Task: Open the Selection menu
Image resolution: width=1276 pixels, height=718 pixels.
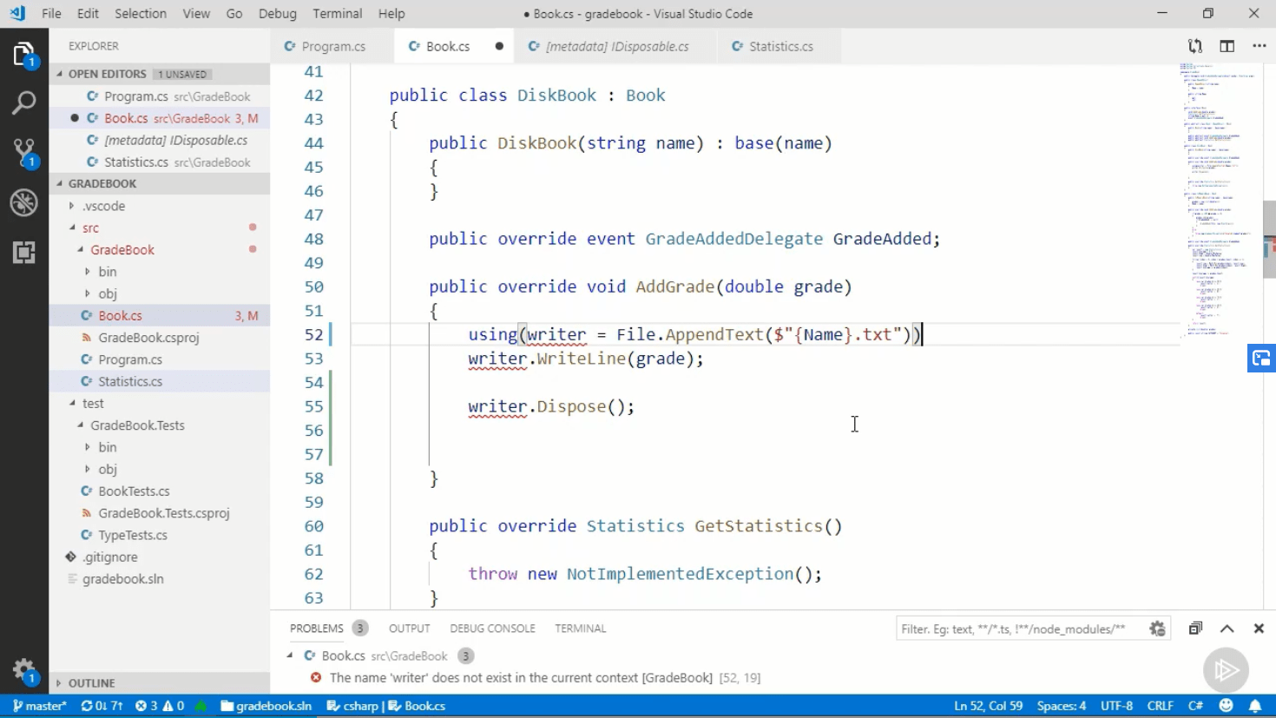Action: tap(140, 13)
